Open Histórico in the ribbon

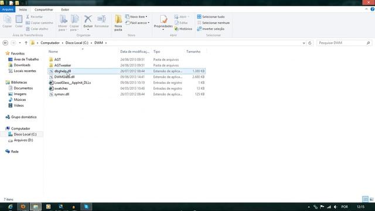coord(183,29)
